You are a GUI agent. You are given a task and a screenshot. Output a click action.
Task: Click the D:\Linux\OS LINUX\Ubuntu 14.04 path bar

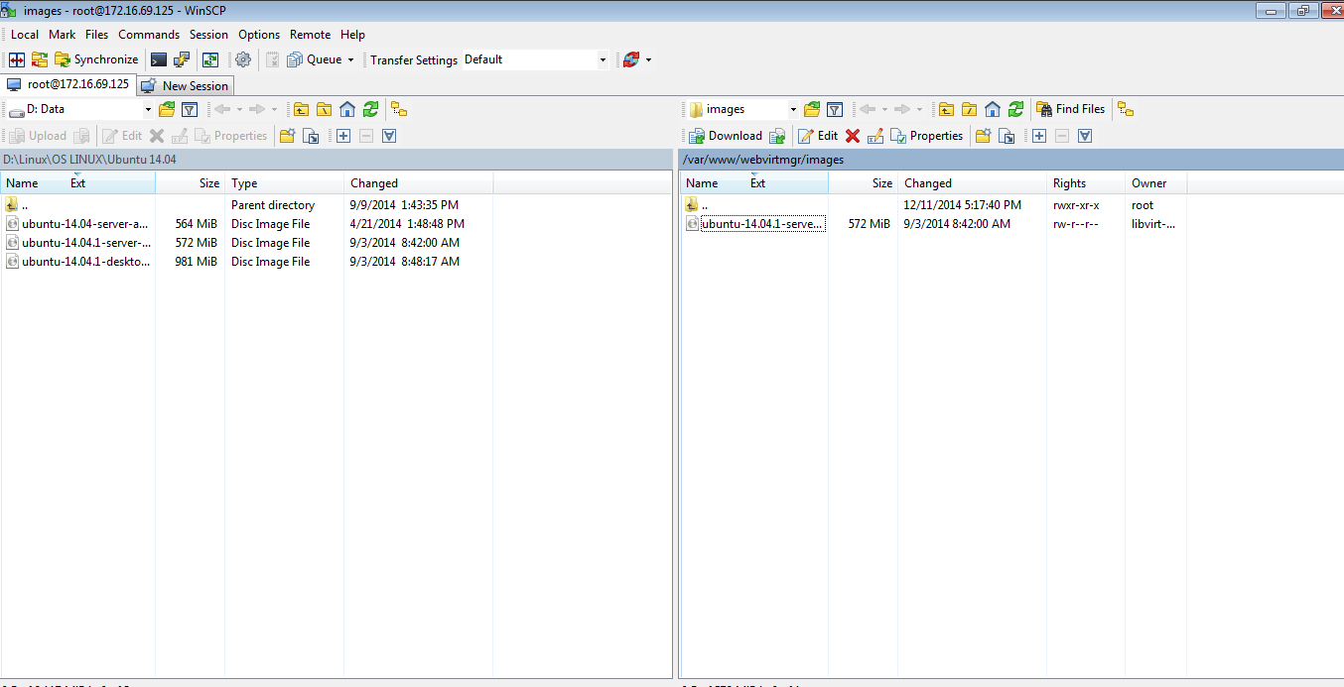point(336,160)
